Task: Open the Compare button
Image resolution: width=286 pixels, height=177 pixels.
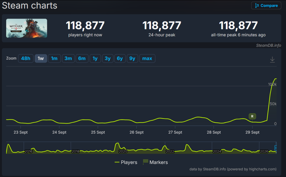Action: click(266, 6)
